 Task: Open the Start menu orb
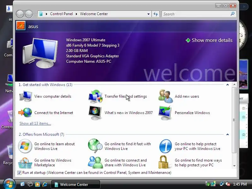click(9, 184)
